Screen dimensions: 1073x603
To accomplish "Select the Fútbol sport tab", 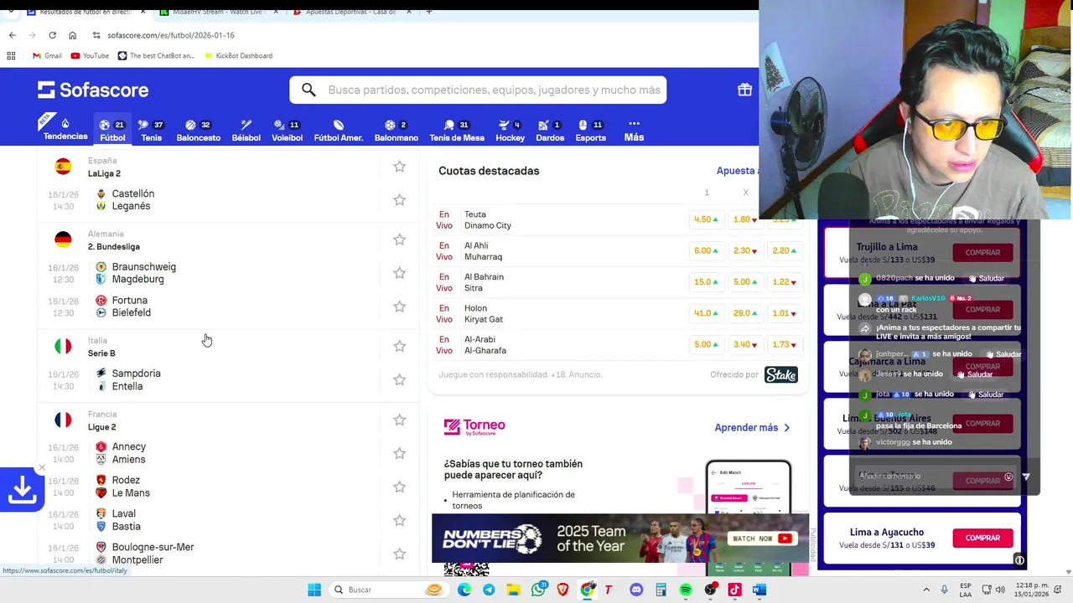I will [112, 131].
